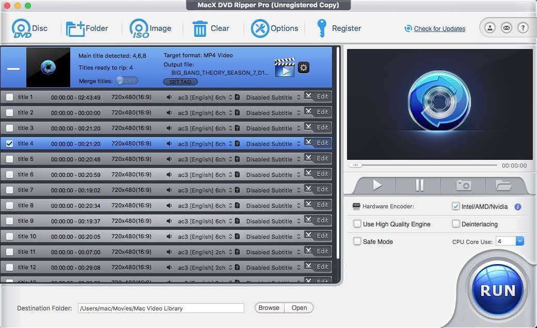The image size is (537, 328).
Task: Open help via question mark icon
Action: point(523,28)
